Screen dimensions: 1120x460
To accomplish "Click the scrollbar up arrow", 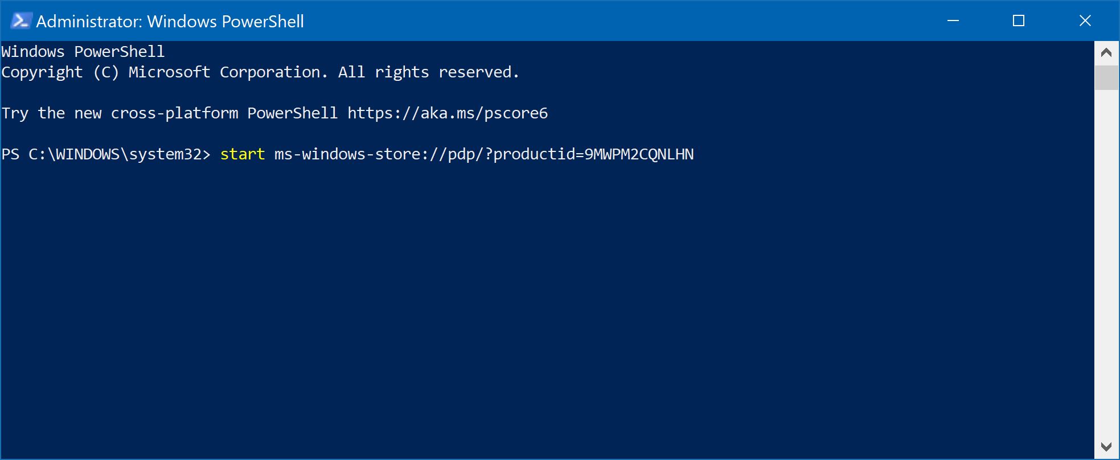I will (x=1106, y=53).
